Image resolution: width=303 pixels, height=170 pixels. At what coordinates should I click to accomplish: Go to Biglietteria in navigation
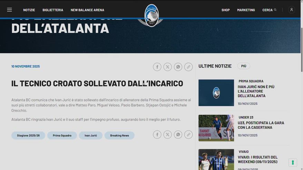[x=53, y=10]
